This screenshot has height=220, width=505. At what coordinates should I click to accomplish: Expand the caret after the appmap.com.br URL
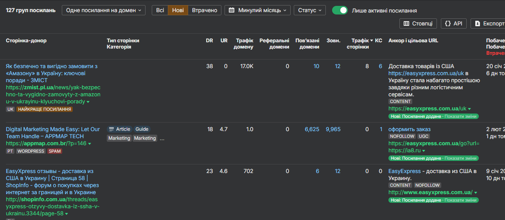90,144
